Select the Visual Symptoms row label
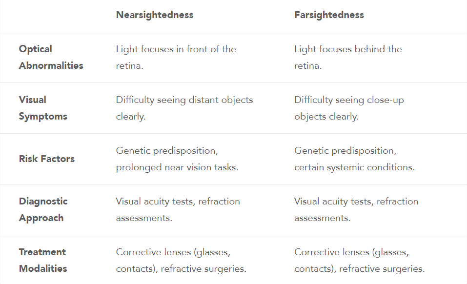Viewport: 467px width, 284px height. coord(43,108)
